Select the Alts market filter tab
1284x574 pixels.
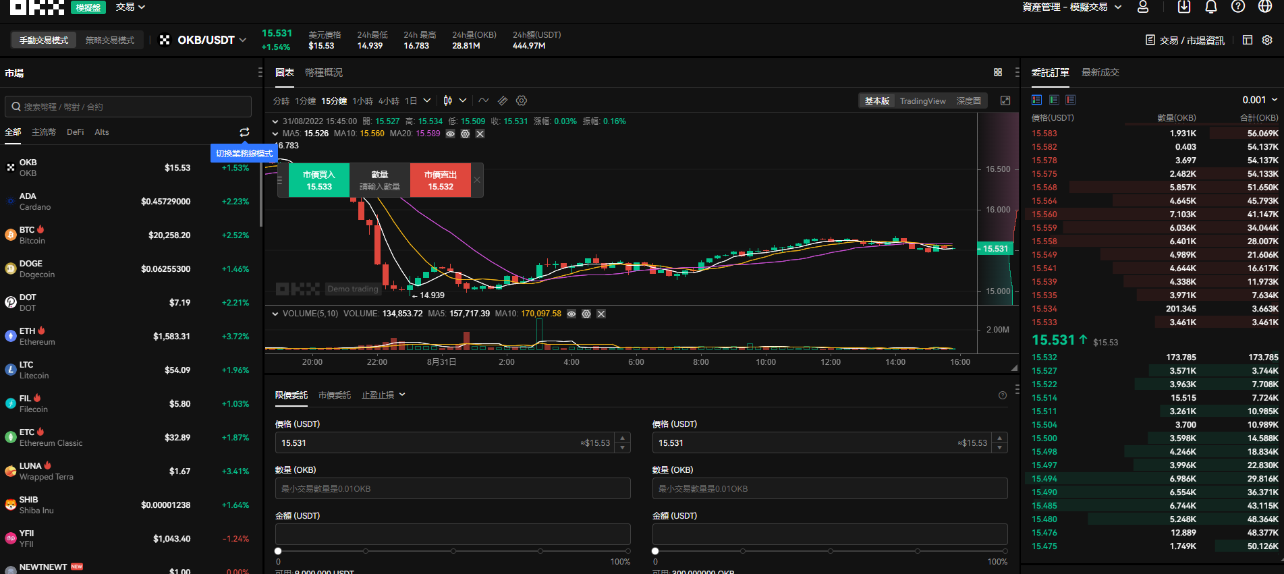point(102,132)
